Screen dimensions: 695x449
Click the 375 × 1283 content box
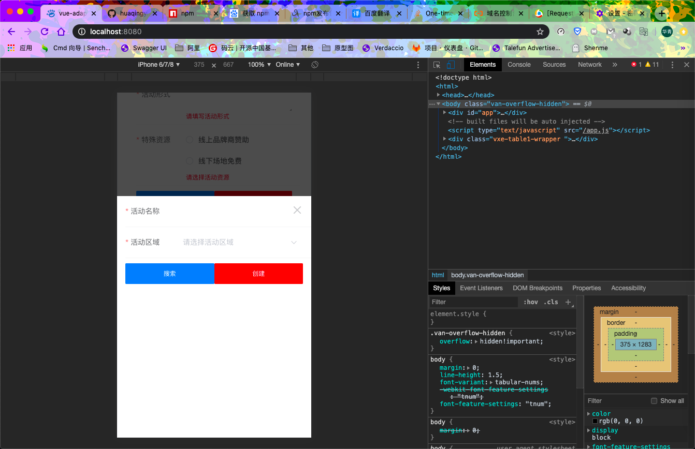coord(636,345)
